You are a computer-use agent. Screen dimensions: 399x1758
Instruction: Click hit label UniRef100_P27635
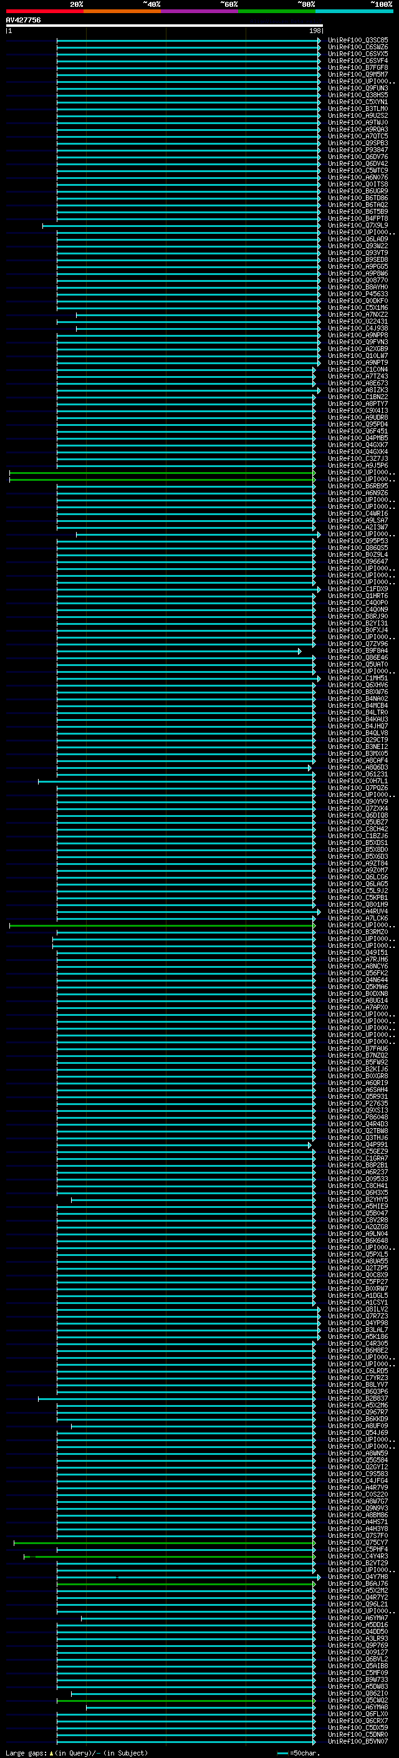point(358,1104)
